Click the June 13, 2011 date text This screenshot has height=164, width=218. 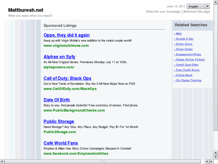tap(176, 6)
